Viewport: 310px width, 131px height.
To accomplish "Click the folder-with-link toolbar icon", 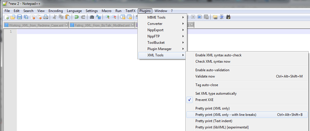I will [215, 17].
